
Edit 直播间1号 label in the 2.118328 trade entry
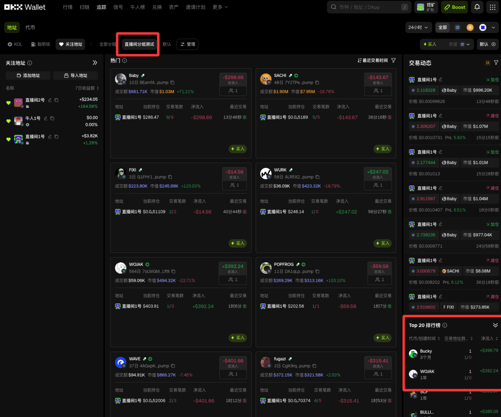coord(441,79)
